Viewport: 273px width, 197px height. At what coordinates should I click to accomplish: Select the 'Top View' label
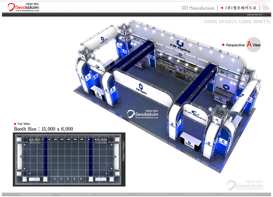24,124
